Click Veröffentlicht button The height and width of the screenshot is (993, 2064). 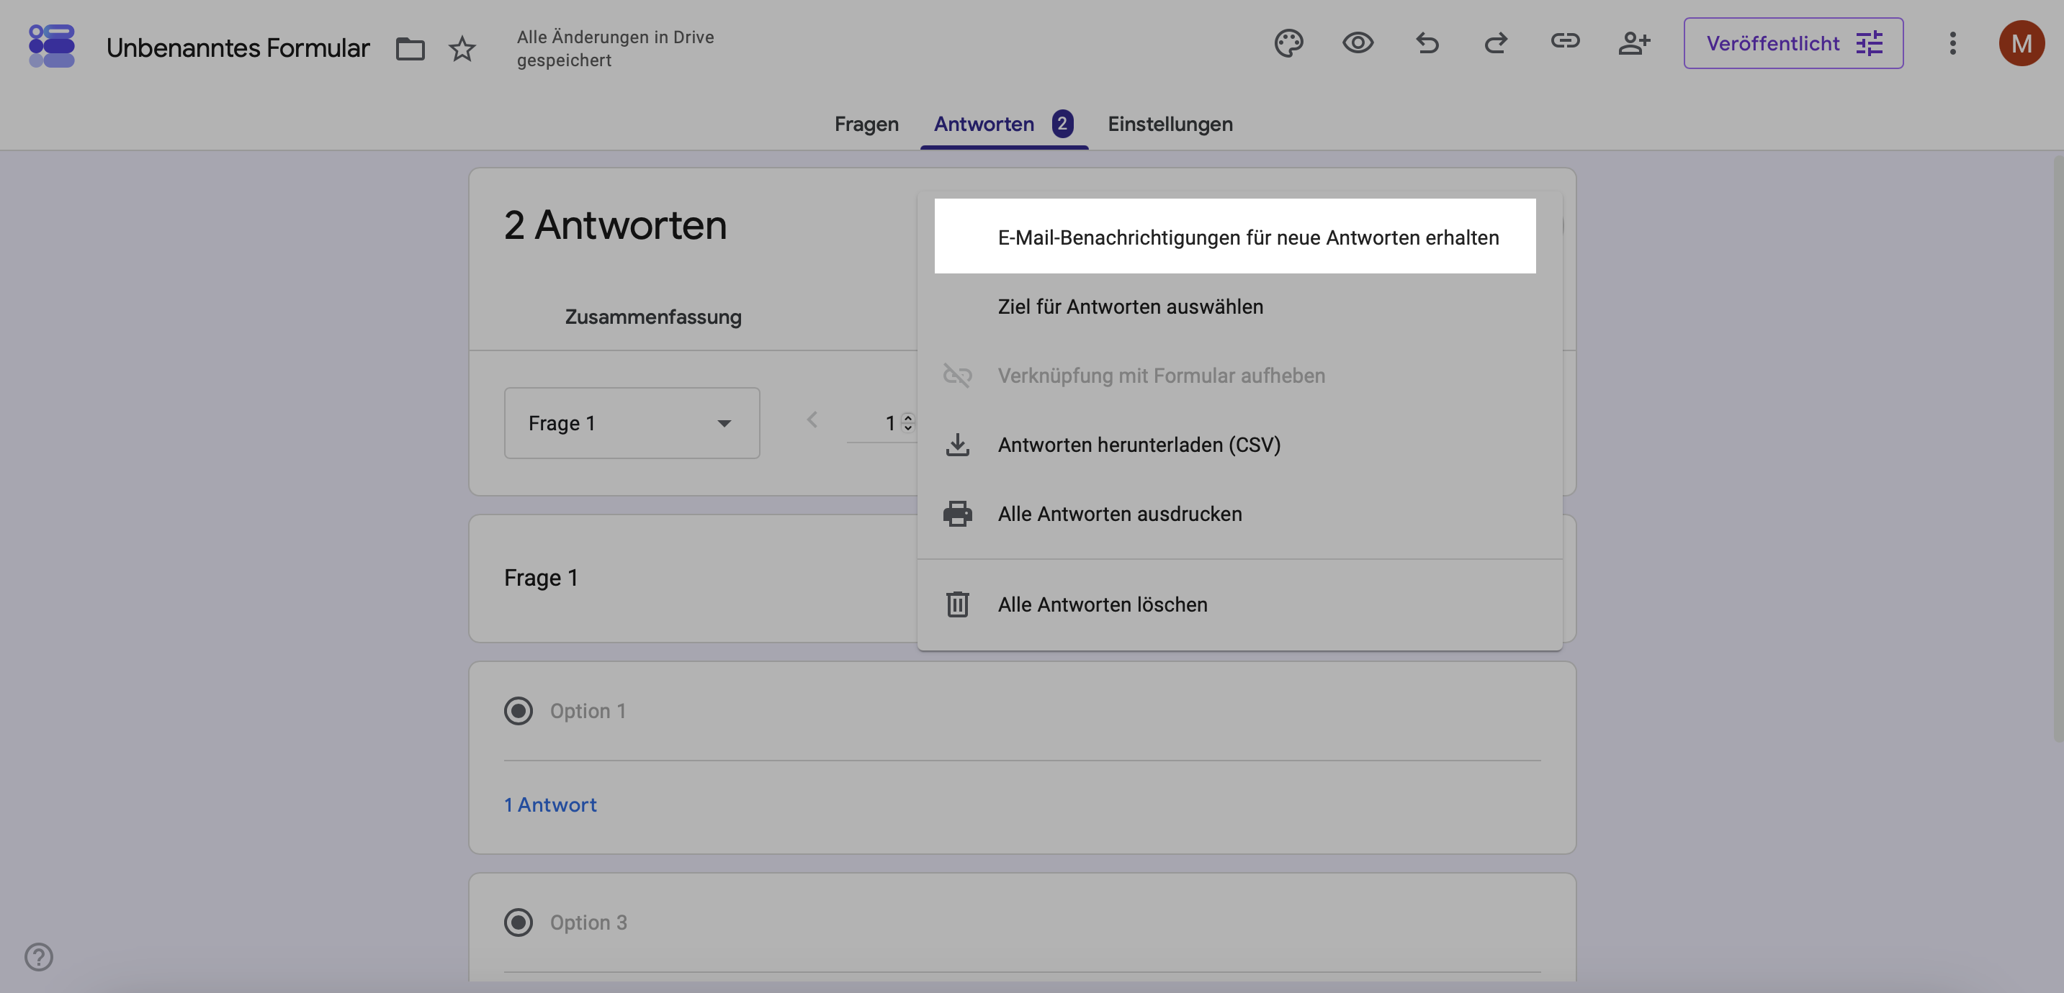pyautogui.click(x=1792, y=43)
